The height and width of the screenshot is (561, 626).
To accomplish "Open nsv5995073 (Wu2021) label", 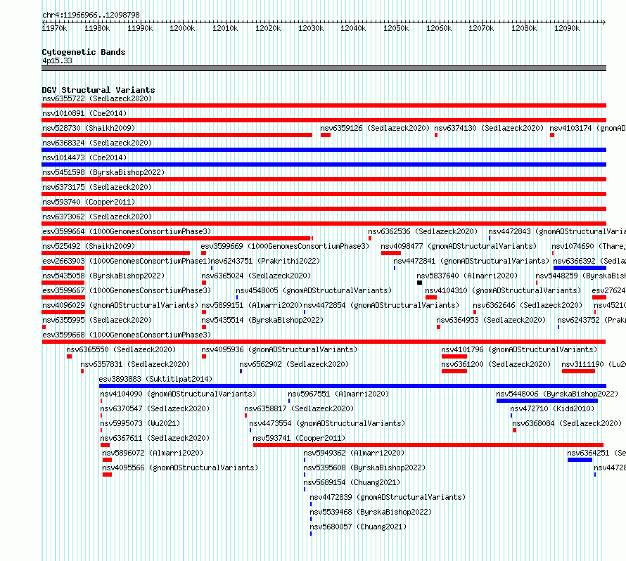I will (x=140, y=423).
